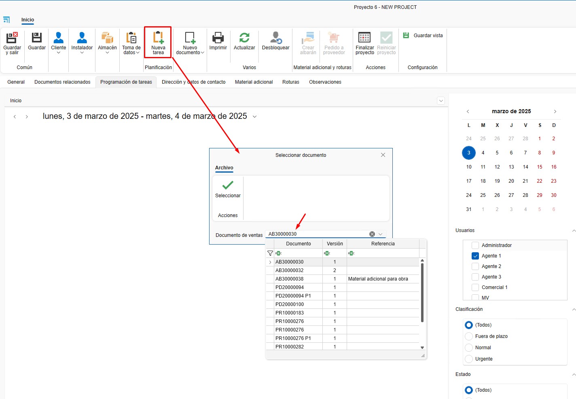Click the Pedido a proveedor icon
This screenshot has height=399, width=576.
pos(334,38)
